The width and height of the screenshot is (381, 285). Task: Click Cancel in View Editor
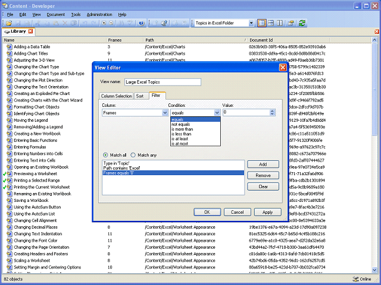pyautogui.click(x=238, y=212)
